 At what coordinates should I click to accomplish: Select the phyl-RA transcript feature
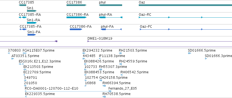tap(111, 17)
